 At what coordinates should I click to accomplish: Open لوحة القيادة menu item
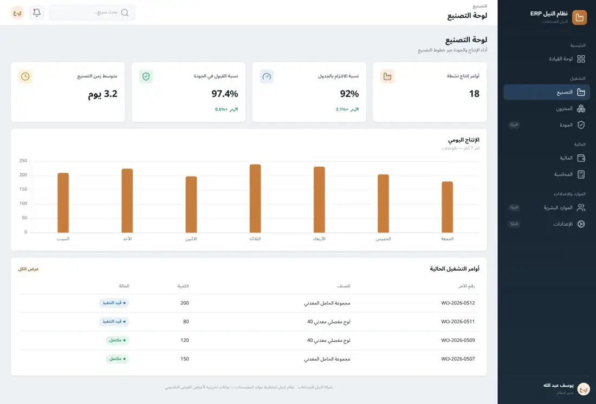[547, 59]
